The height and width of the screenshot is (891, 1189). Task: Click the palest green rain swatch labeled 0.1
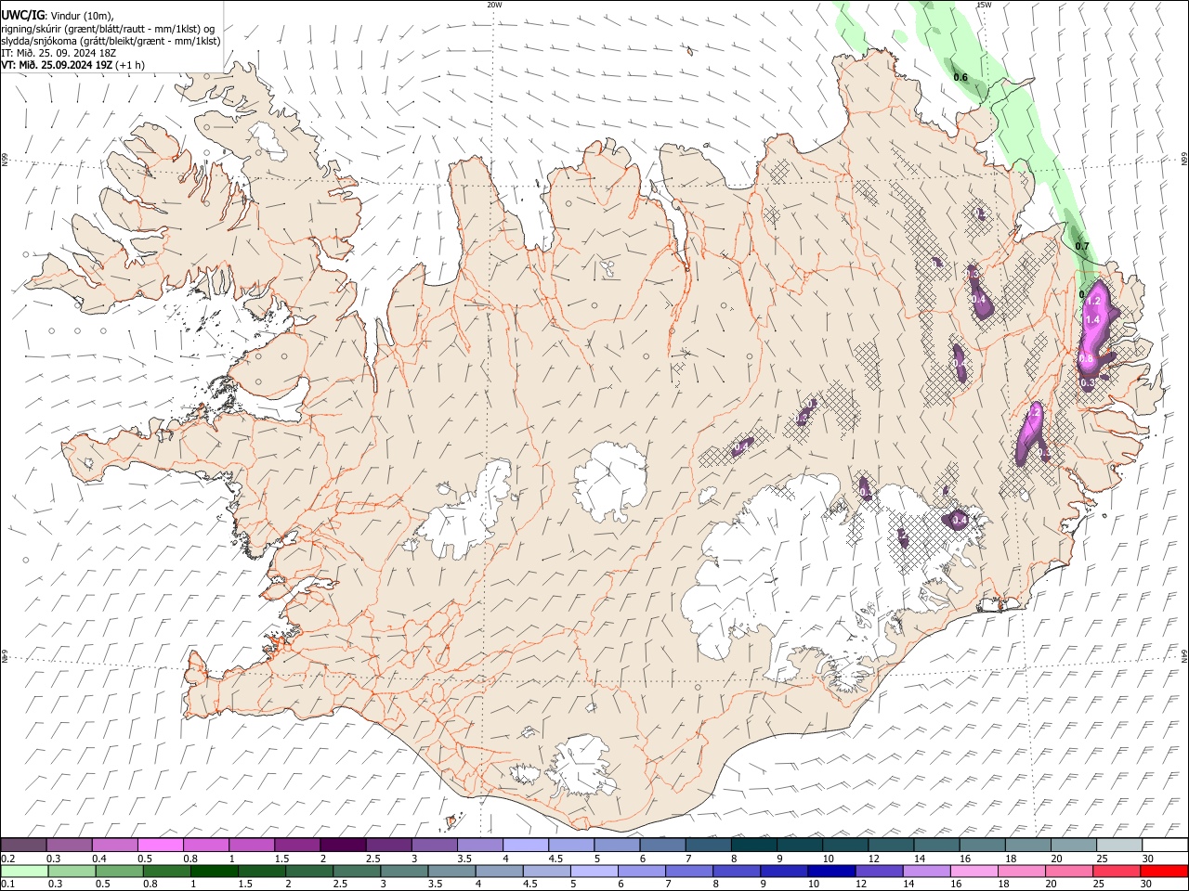pos(25,872)
